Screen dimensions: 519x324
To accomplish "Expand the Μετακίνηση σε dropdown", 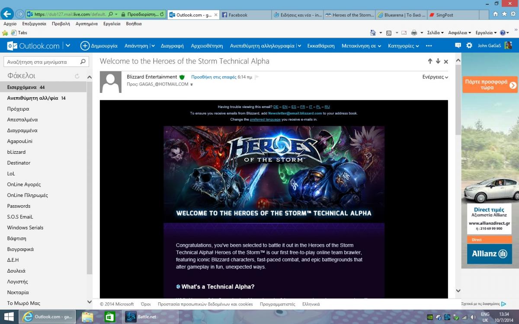I will (362, 45).
